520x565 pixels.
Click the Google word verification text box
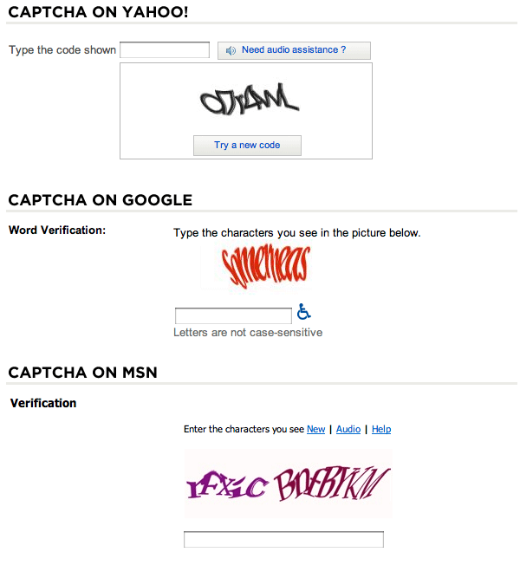[233, 315]
